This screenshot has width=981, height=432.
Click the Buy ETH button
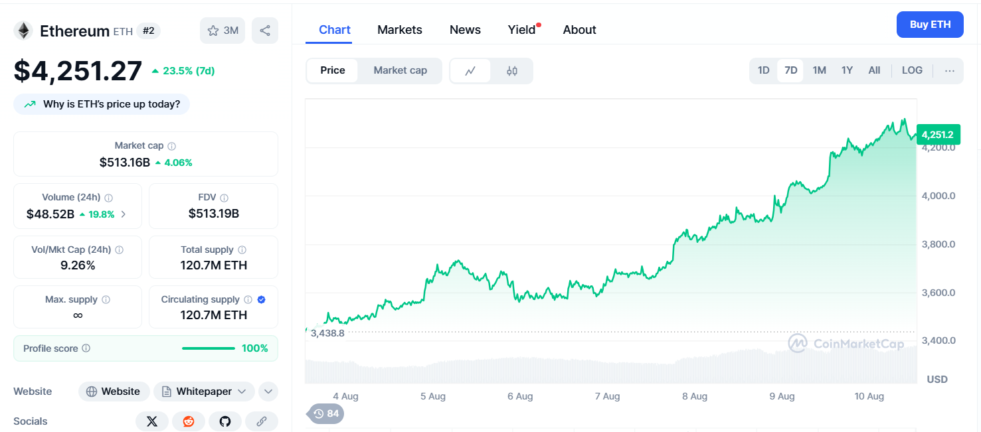(930, 25)
